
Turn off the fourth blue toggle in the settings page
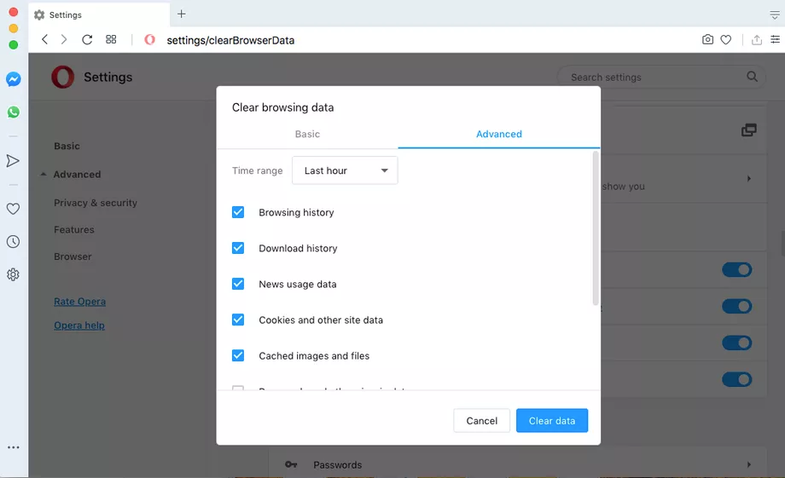coord(737,379)
